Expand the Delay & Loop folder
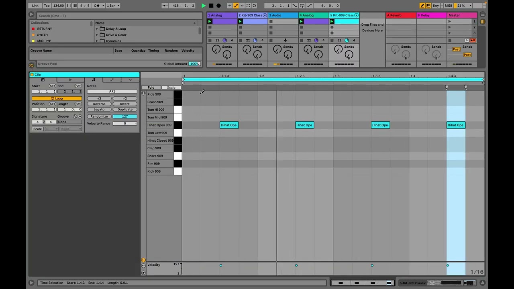 (x=97, y=29)
